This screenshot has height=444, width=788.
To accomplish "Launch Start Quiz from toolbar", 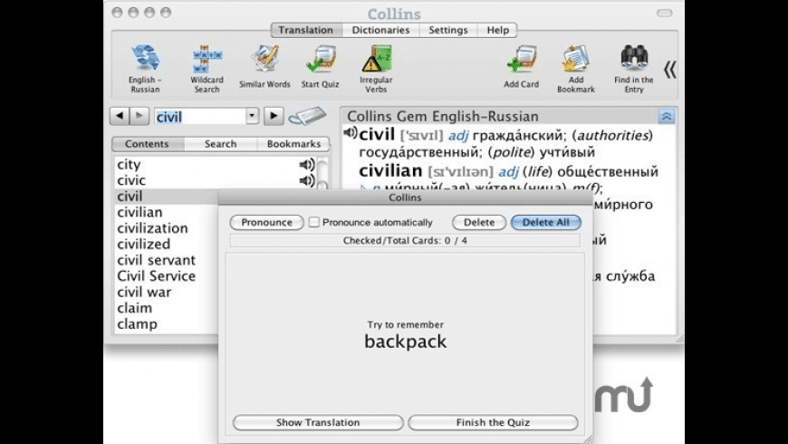I will 320,66.
